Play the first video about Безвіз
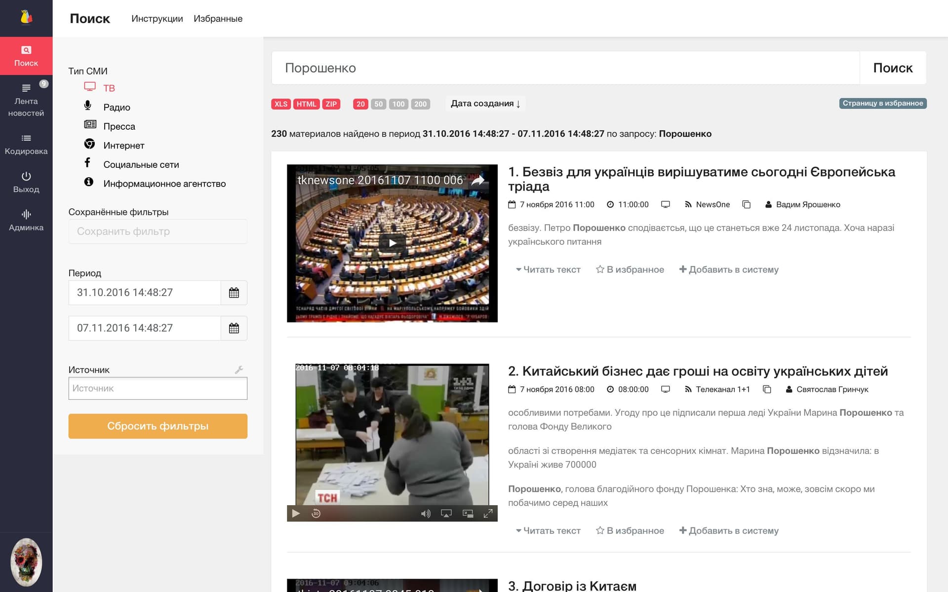Image resolution: width=948 pixels, height=592 pixels. 392,243
